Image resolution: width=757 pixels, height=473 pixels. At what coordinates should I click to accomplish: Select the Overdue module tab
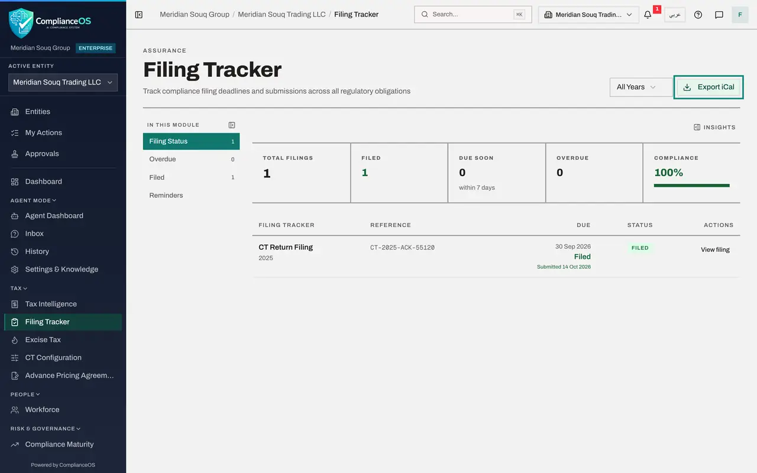191,159
